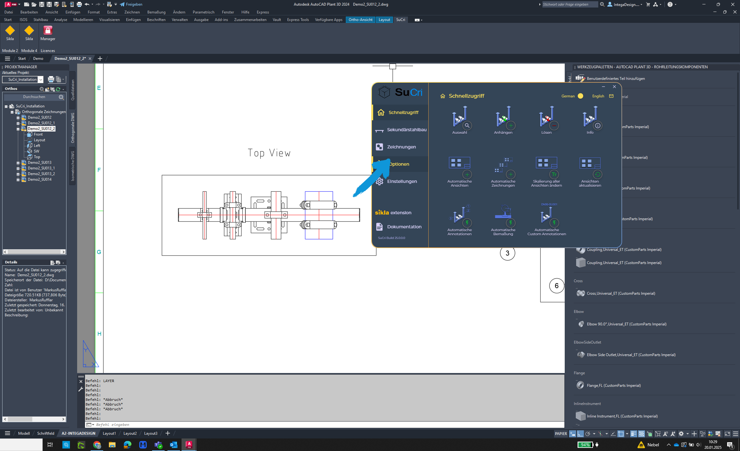Expand the Demo2_SU014 tree node

(x=18, y=180)
